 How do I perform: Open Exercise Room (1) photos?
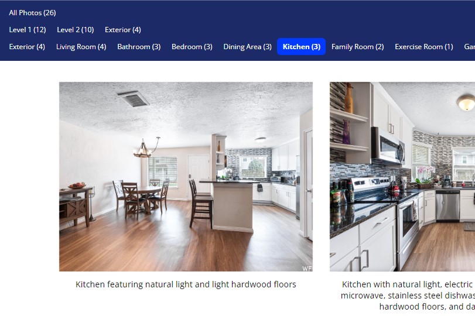click(x=424, y=47)
